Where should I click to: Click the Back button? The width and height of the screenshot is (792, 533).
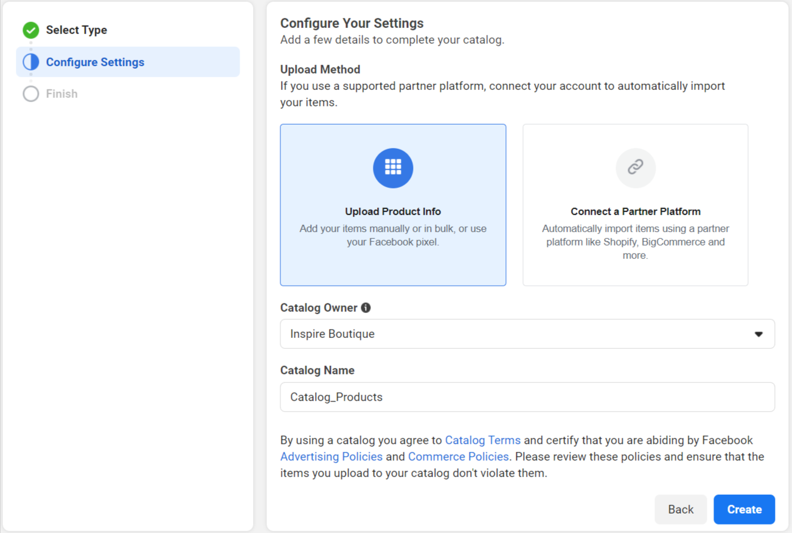[x=681, y=509]
